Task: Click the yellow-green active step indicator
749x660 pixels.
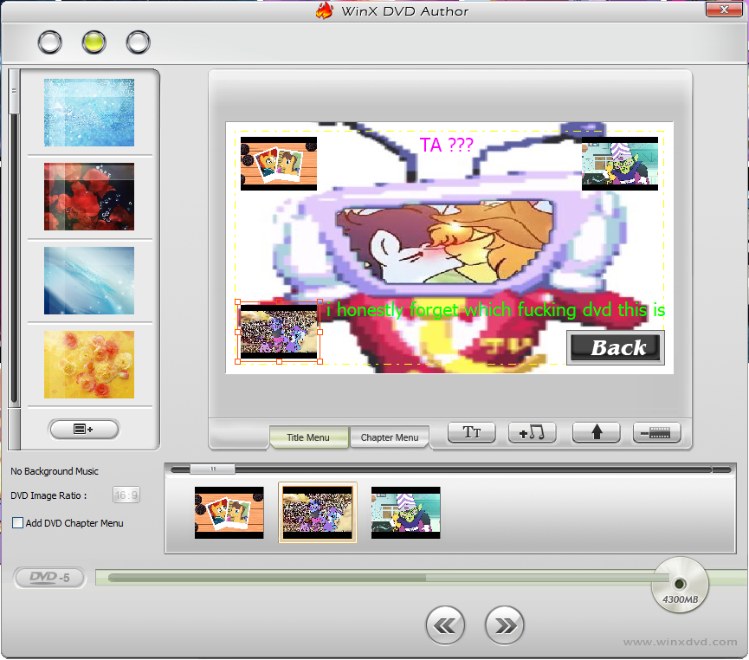Action: [94, 42]
